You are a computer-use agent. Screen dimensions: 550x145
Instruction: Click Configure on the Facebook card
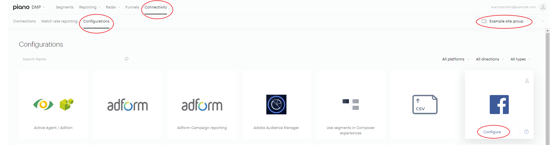pyautogui.click(x=492, y=132)
